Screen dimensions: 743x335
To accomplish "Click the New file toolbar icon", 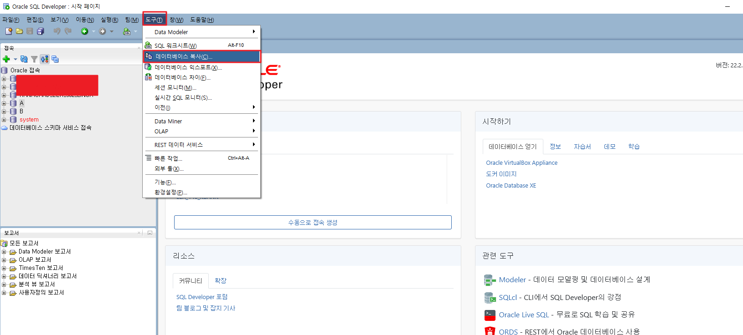I will (x=9, y=31).
